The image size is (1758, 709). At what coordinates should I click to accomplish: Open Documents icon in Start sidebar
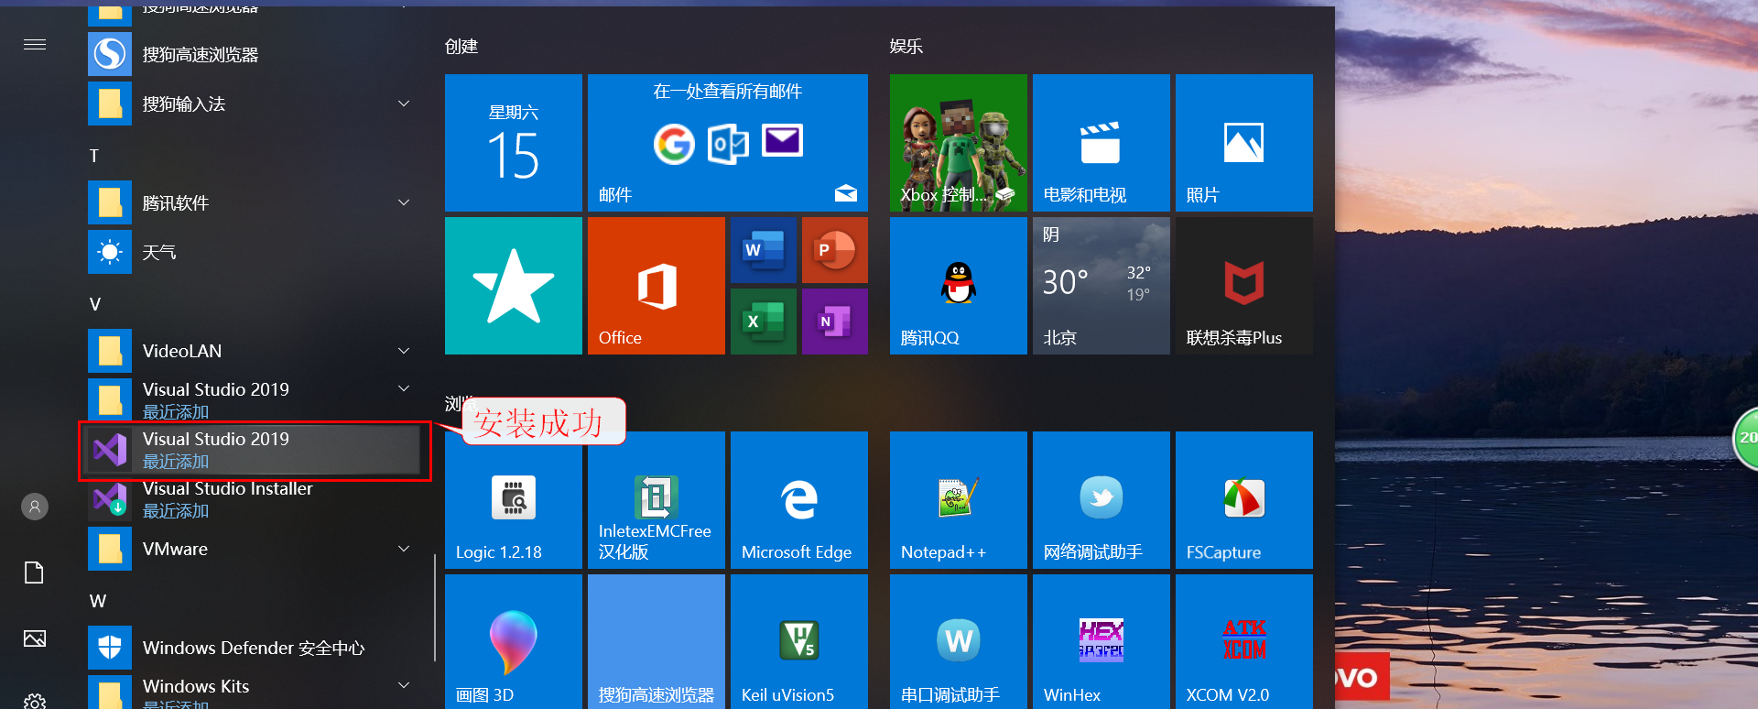click(x=35, y=573)
